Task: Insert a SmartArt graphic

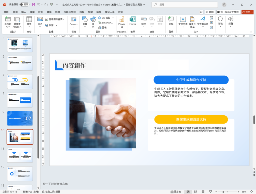Action: tap(106, 23)
